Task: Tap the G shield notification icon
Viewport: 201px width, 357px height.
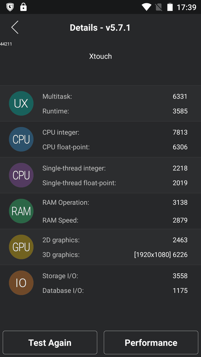Action: point(10,7)
